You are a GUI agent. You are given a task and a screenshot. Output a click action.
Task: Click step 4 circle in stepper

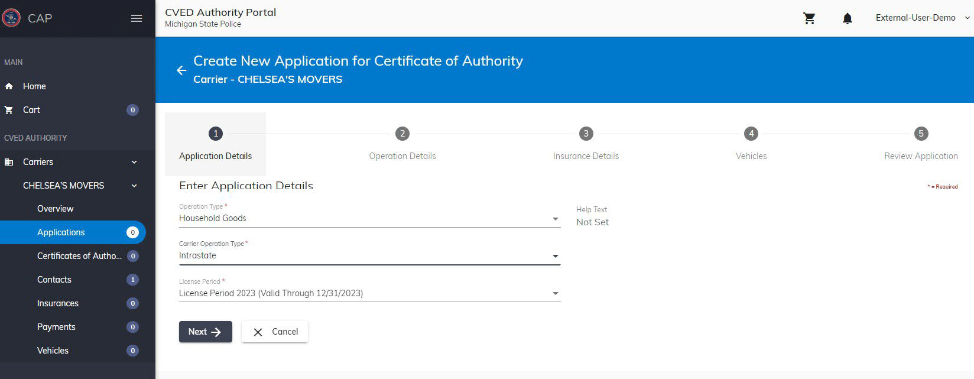coord(751,134)
